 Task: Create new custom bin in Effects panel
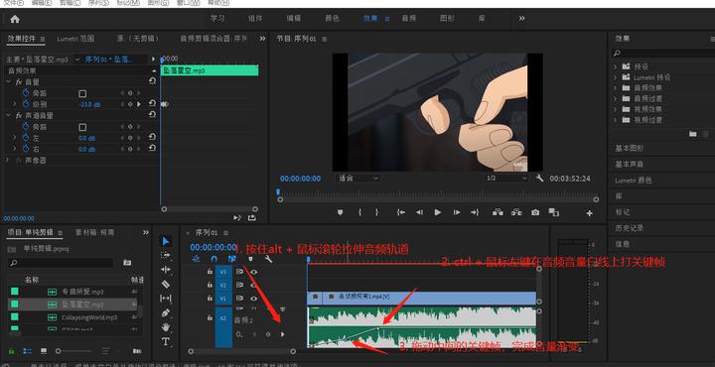click(x=693, y=134)
